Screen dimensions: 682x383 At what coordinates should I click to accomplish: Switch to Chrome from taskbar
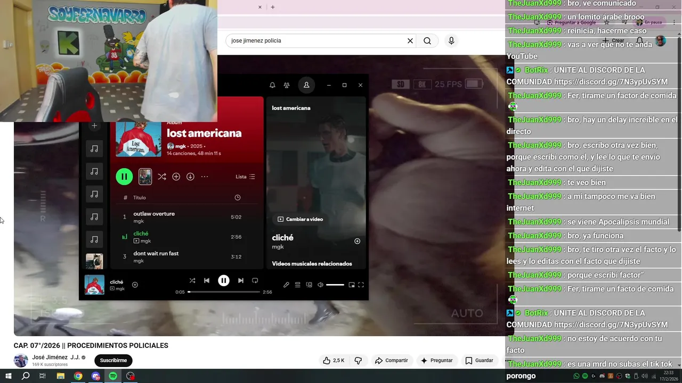pyautogui.click(x=78, y=376)
